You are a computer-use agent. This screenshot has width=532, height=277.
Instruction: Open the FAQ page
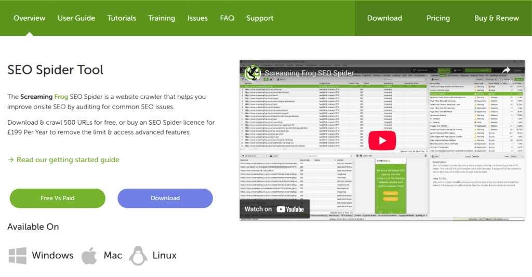click(x=227, y=18)
